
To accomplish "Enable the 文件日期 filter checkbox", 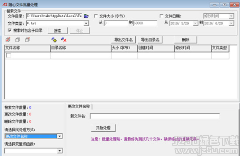I will point(161,16).
